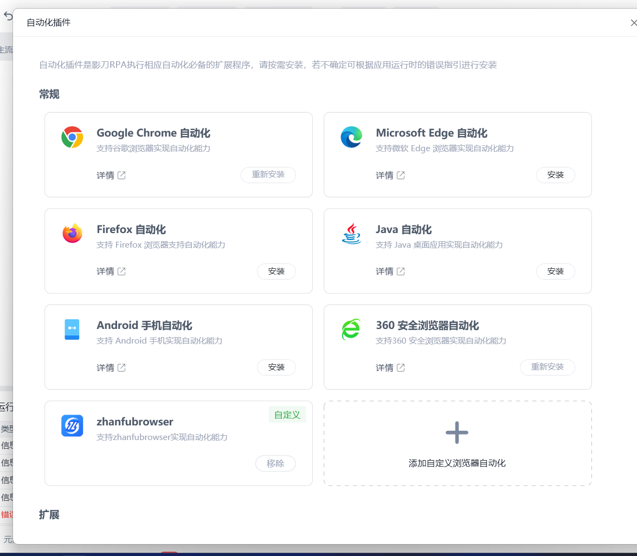Install the Microsoft Edge automation plugin

[x=555, y=174]
